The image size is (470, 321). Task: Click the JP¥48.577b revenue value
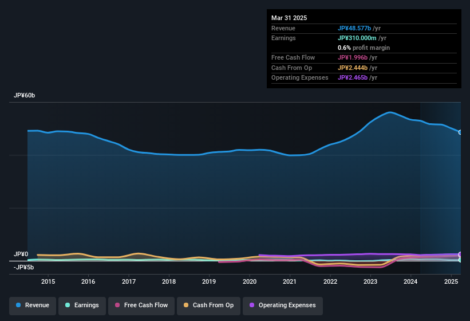pos(354,28)
